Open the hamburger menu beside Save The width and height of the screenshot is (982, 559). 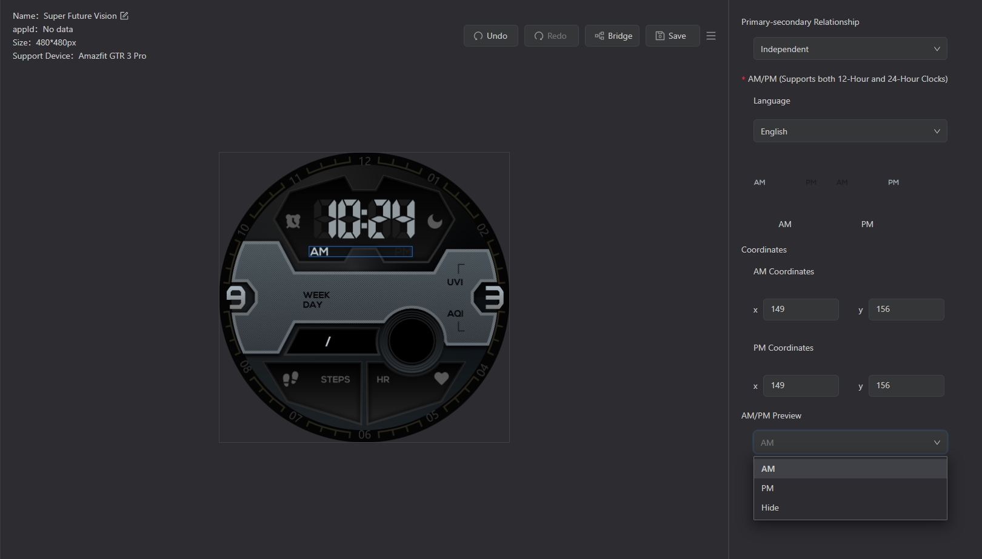(x=711, y=36)
